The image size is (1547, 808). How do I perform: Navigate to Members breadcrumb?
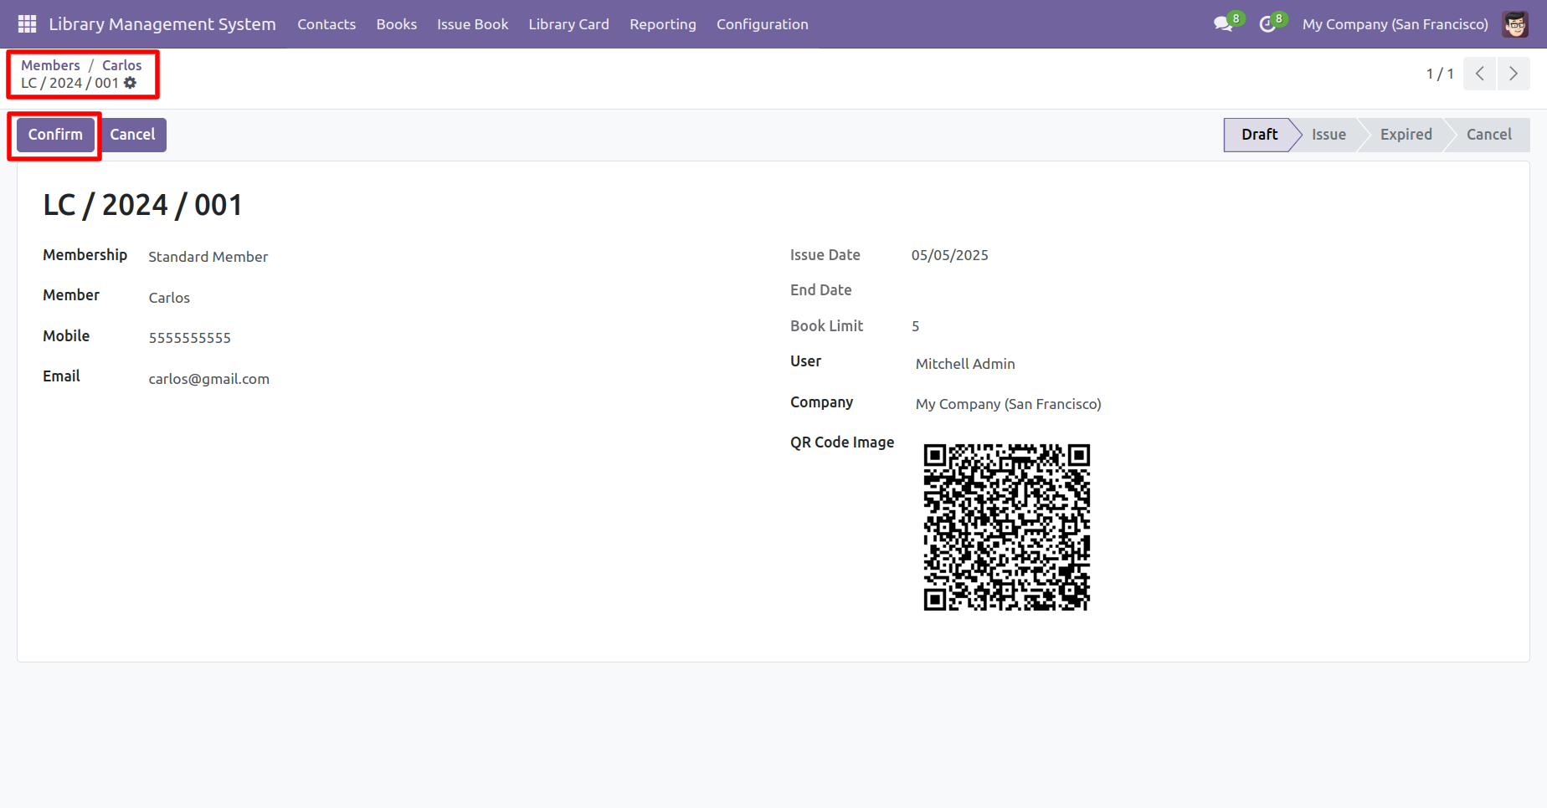pos(50,65)
